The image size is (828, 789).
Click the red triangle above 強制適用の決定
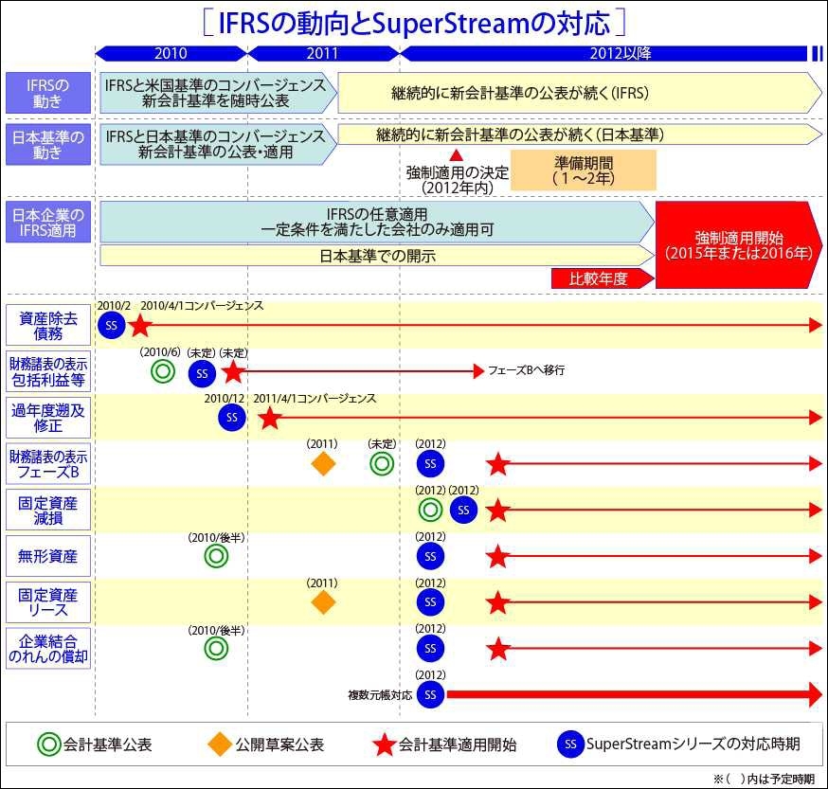(457, 155)
